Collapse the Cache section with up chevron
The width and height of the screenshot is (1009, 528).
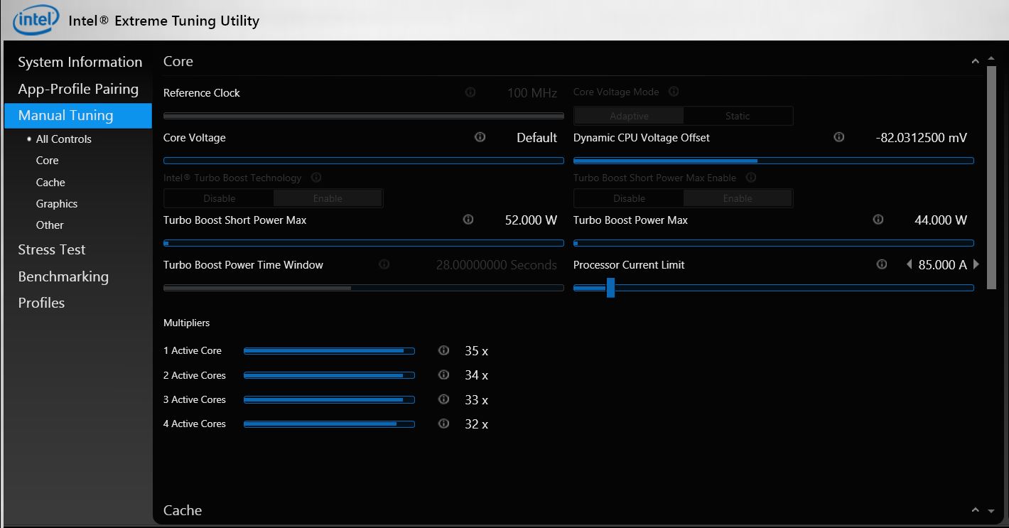tap(976, 510)
